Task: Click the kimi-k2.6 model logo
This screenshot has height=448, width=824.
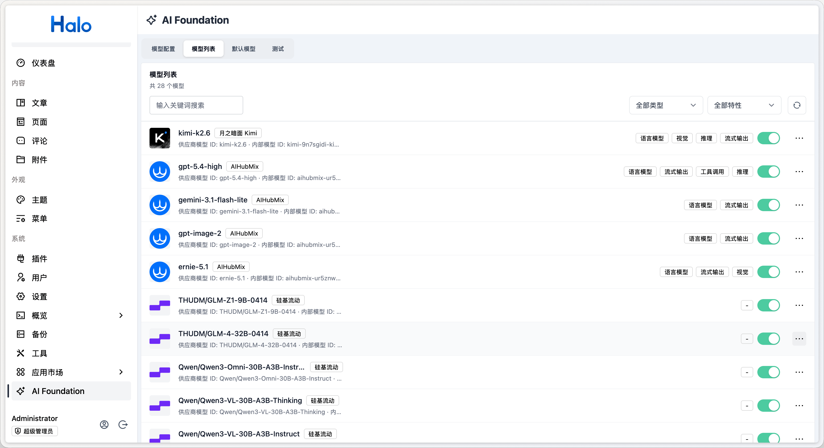Action: 160,138
